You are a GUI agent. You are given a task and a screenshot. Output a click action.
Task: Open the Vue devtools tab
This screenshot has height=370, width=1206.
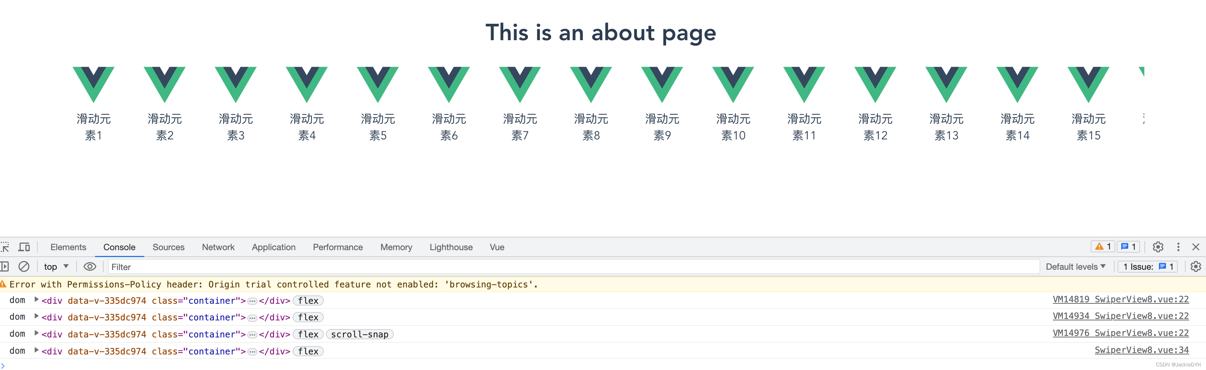(x=497, y=247)
